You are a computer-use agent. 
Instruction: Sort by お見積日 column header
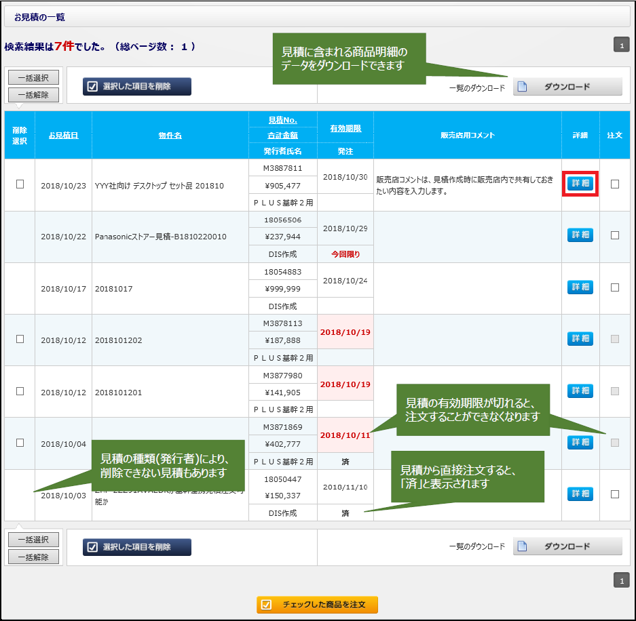63,135
